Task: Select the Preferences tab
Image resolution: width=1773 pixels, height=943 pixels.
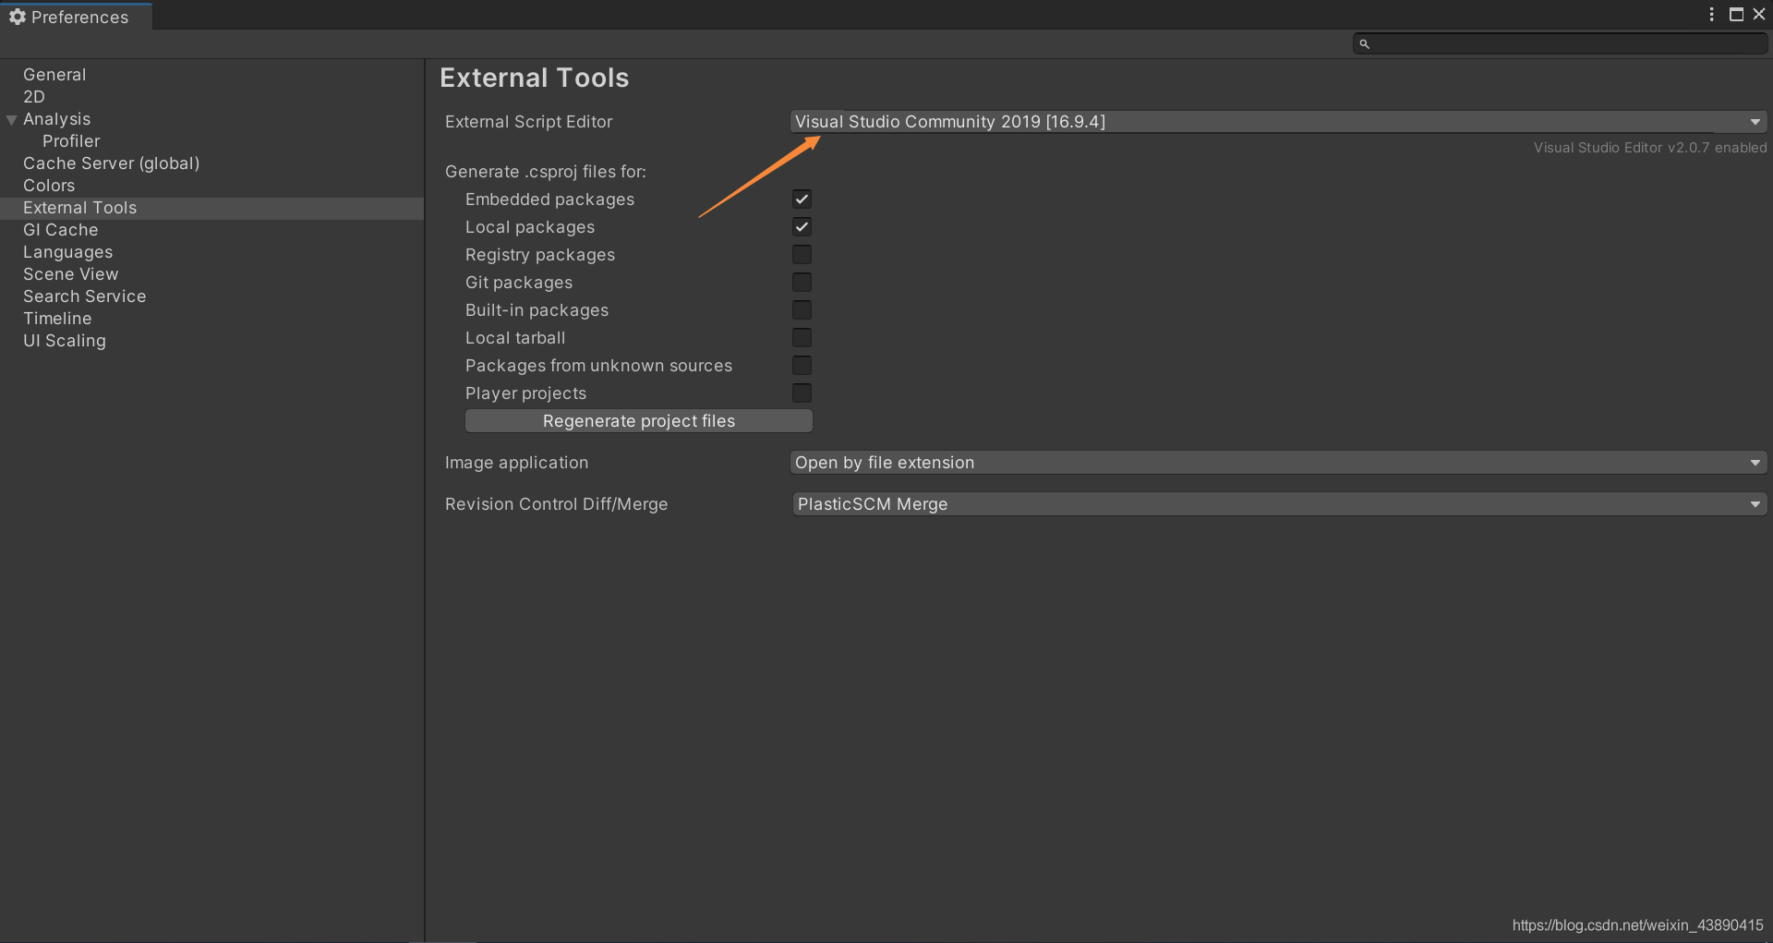Action: [76, 17]
